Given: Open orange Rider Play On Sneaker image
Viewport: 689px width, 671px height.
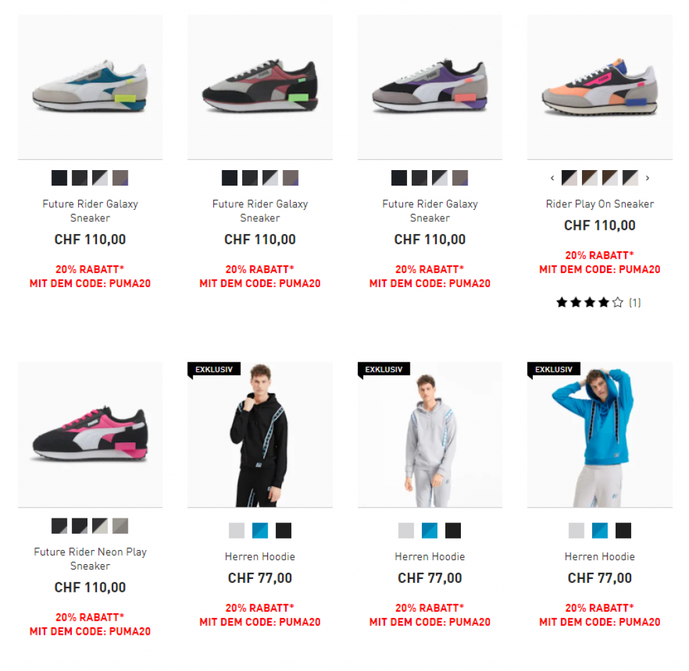Looking at the screenshot, I should pos(600,87).
